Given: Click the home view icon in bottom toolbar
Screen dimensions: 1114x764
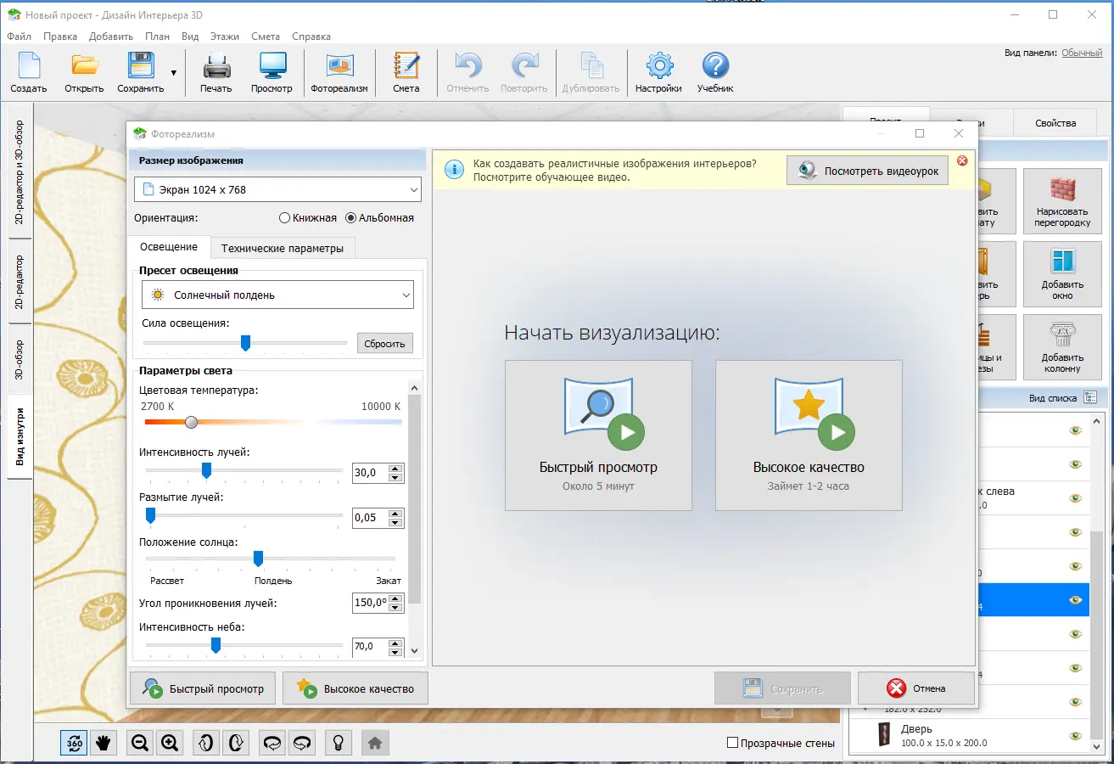Looking at the screenshot, I should click(x=375, y=743).
